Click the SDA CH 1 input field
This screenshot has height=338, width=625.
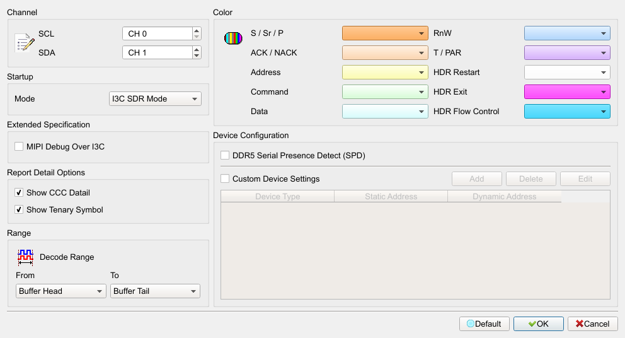(158, 53)
